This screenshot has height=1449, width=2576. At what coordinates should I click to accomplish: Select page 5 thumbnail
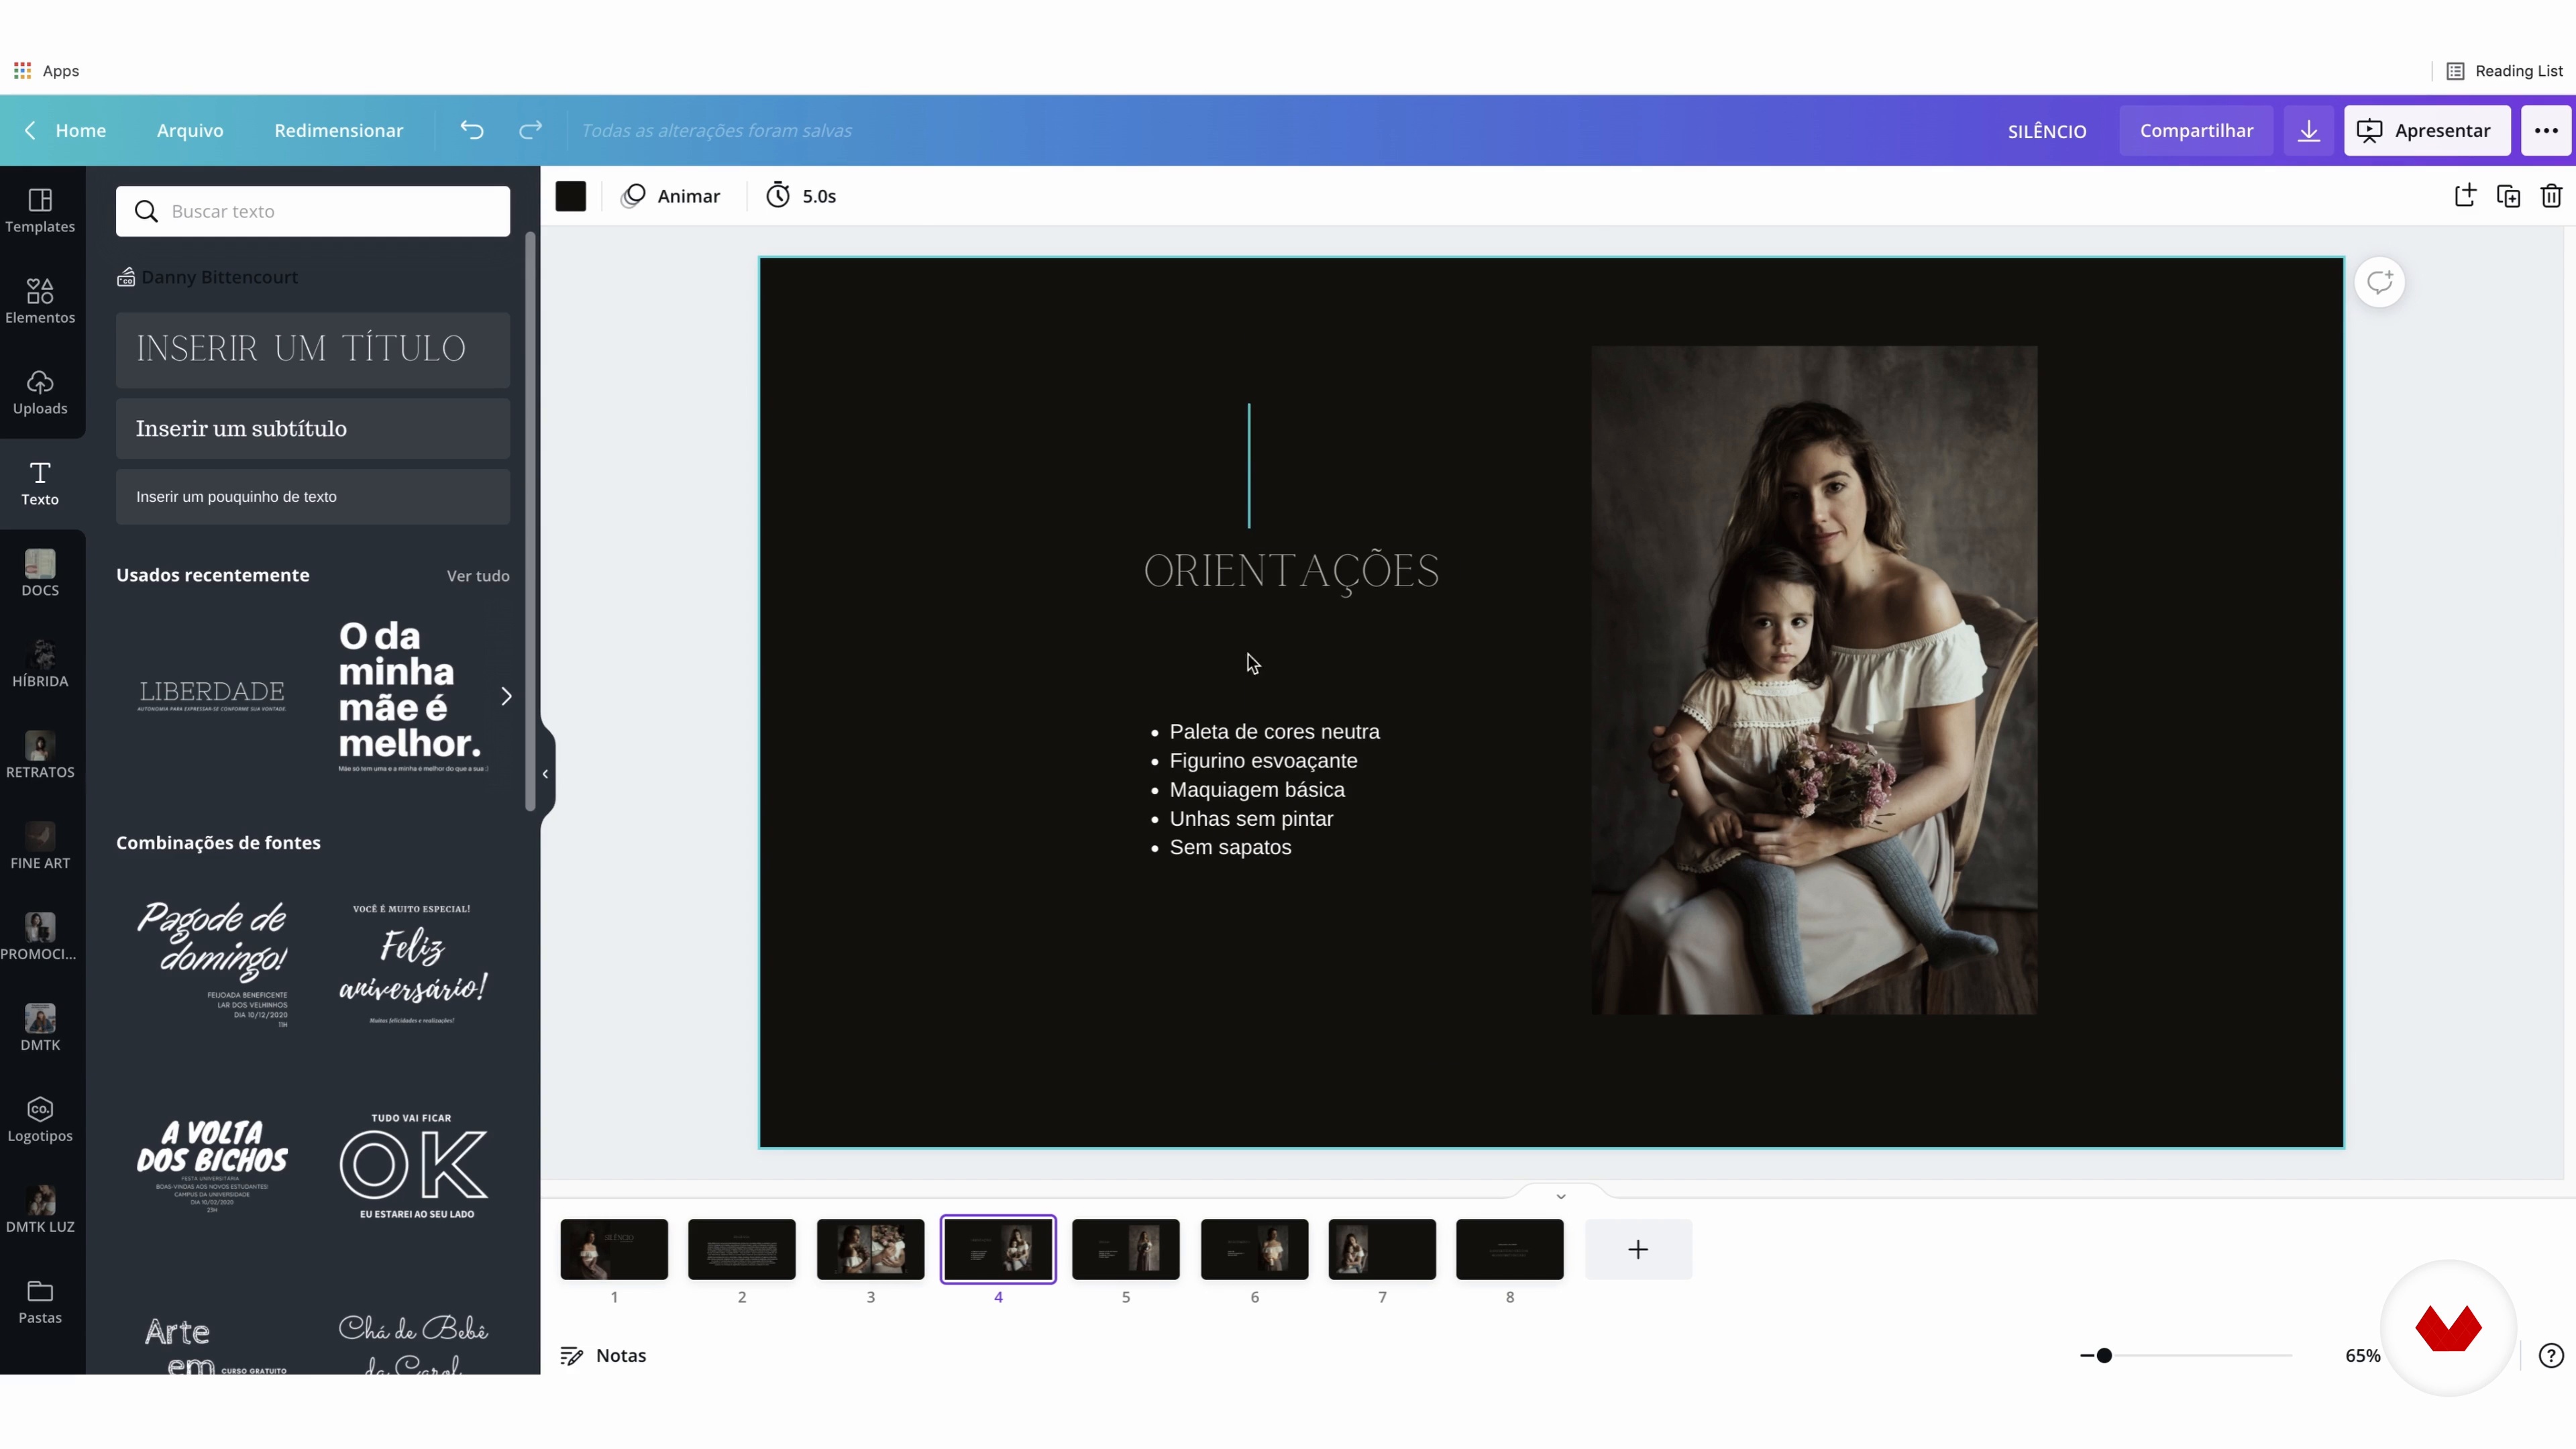pyautogui.click(x=1126, y=1249)
